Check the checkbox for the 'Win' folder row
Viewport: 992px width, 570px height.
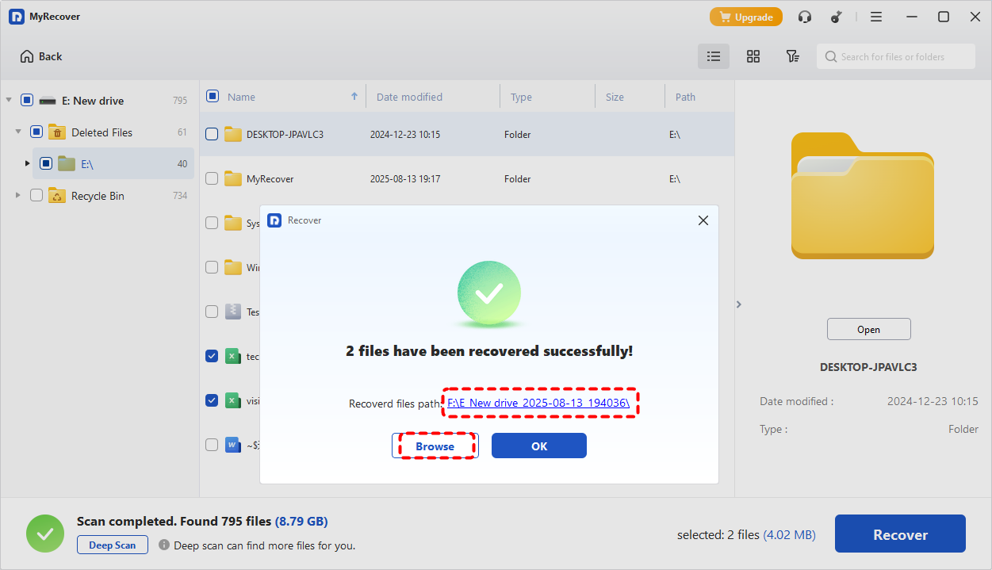212,267
